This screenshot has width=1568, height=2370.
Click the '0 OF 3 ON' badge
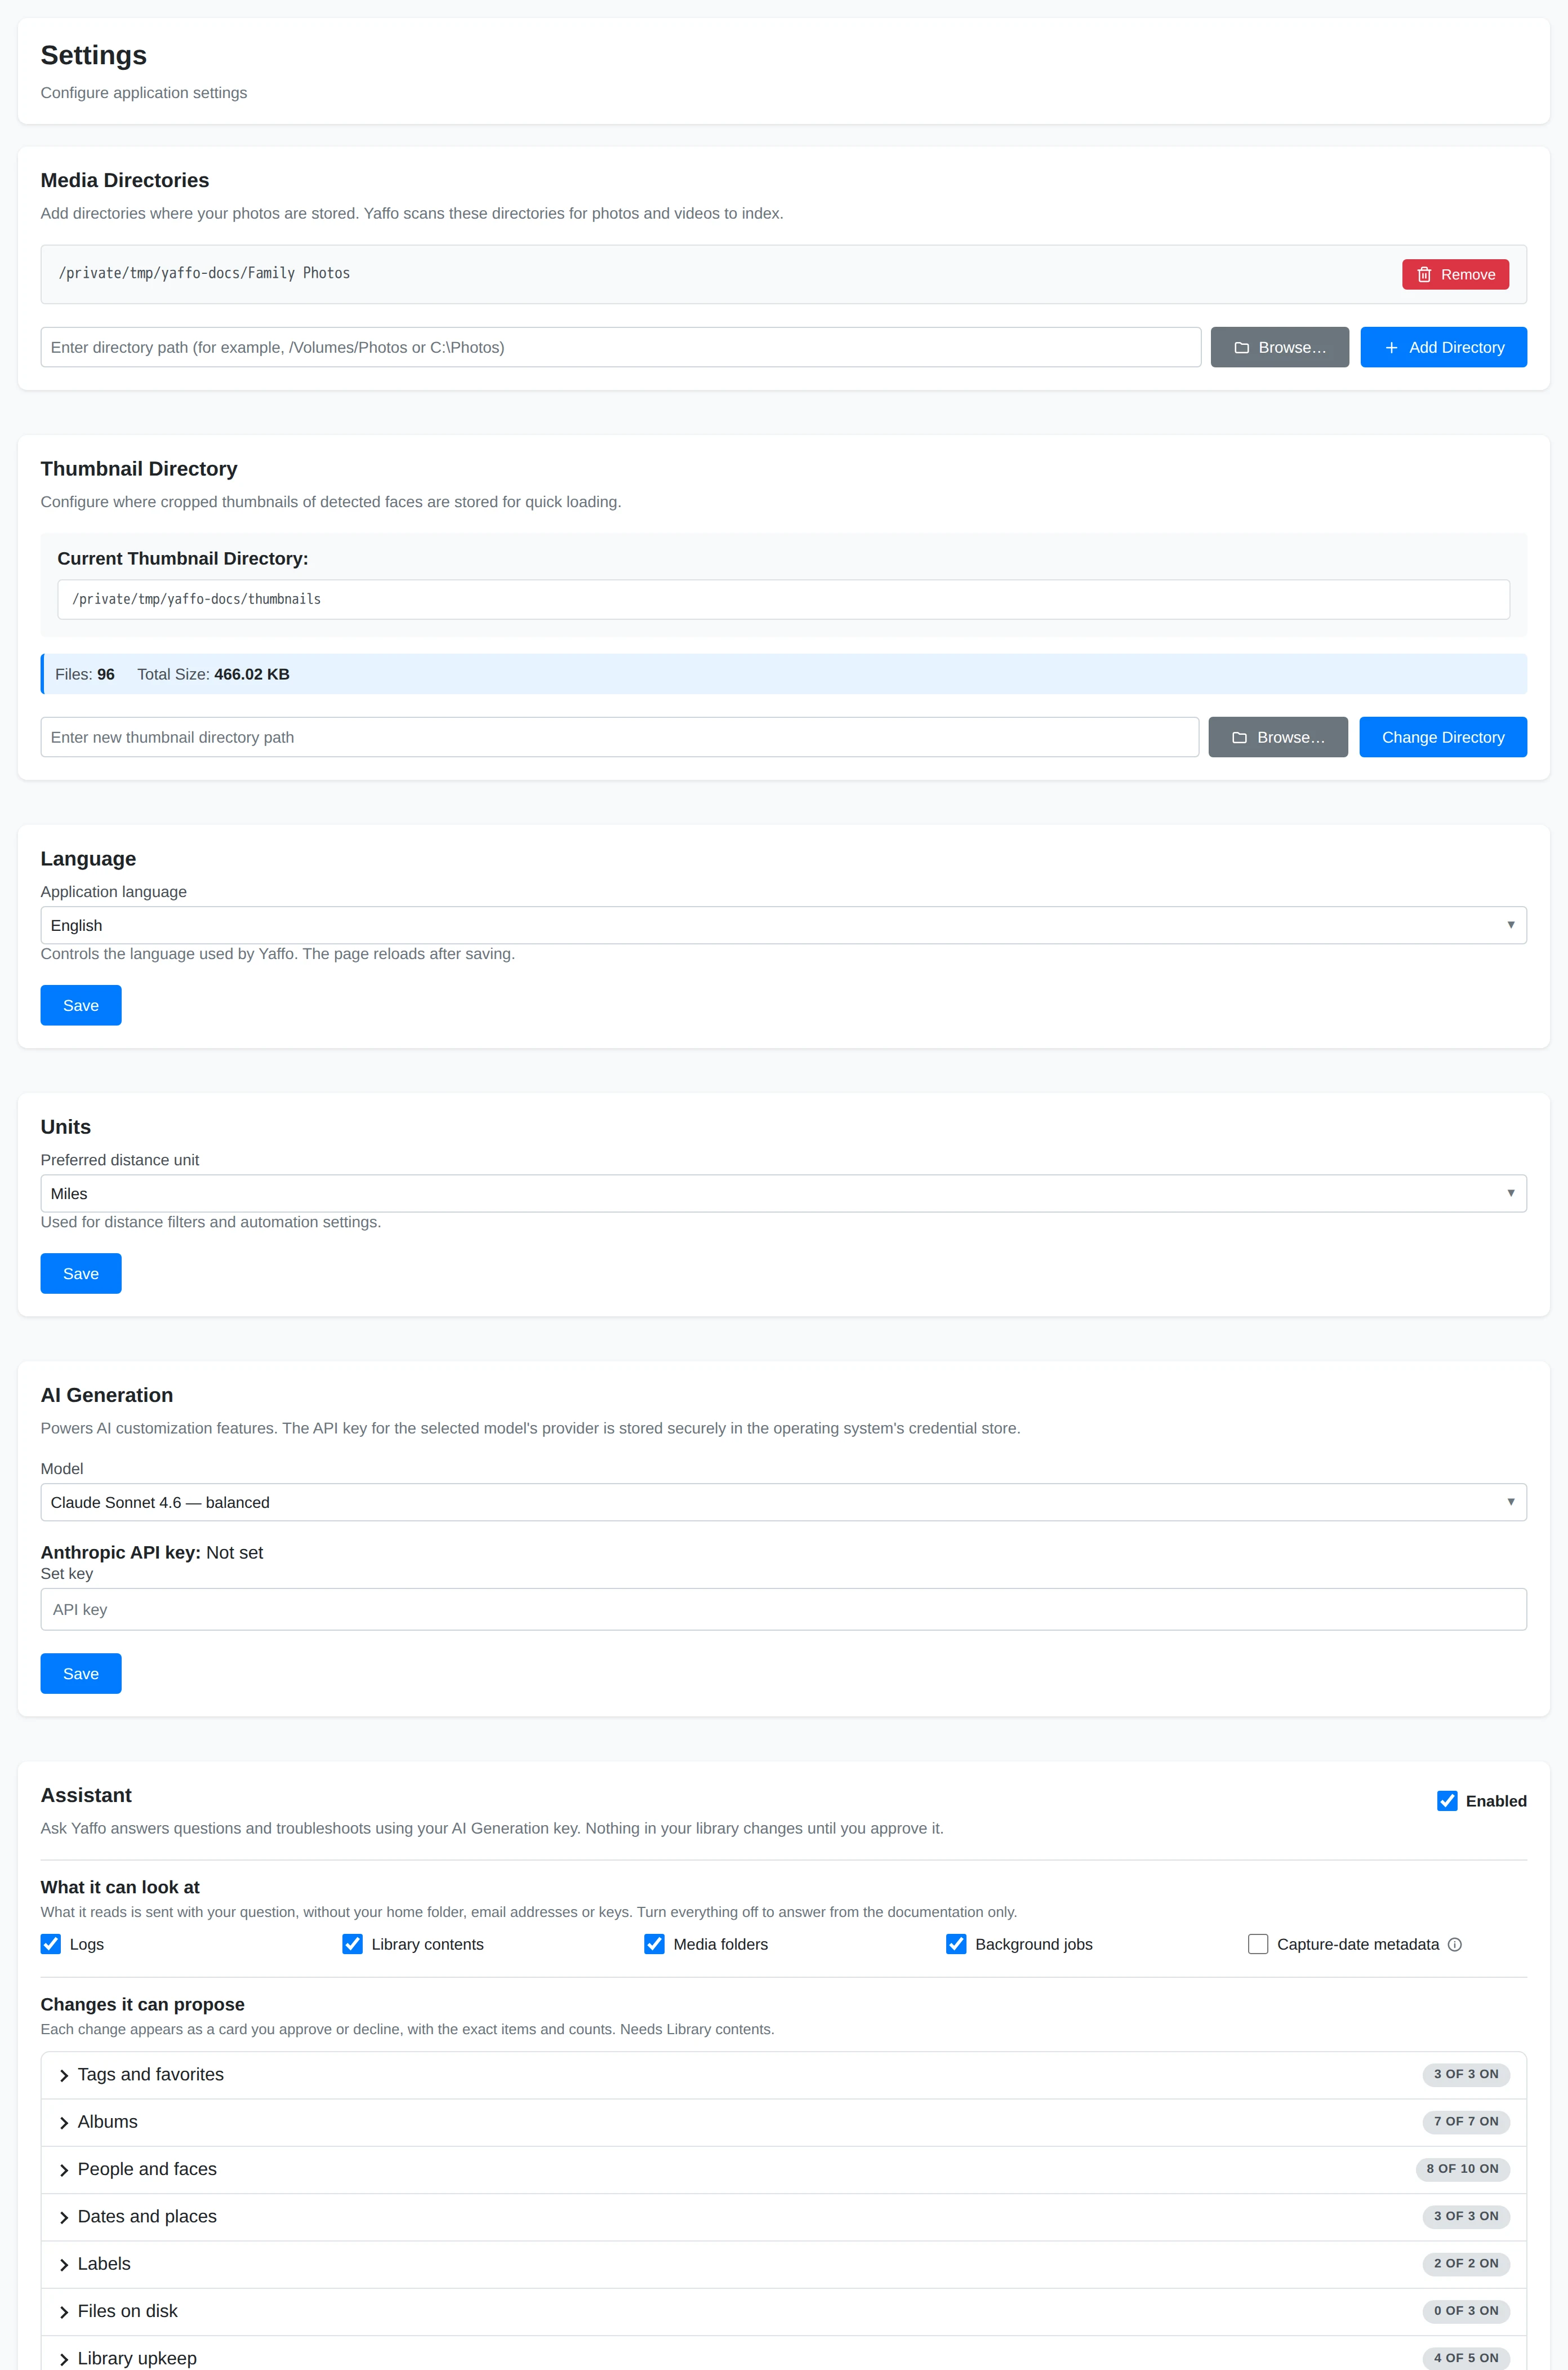[1466, 2311]
